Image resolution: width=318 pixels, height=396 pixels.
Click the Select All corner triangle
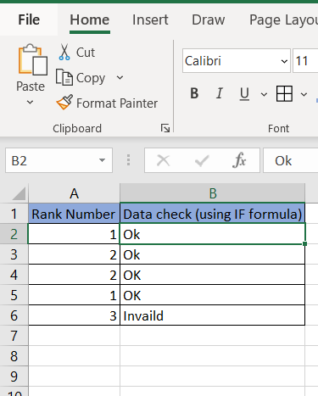[x=20, y=194]
